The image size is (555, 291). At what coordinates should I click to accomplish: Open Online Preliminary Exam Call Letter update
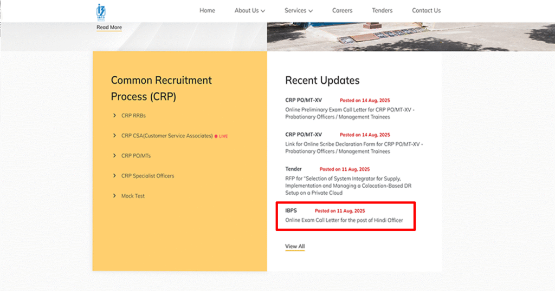(x=350, y=114)
